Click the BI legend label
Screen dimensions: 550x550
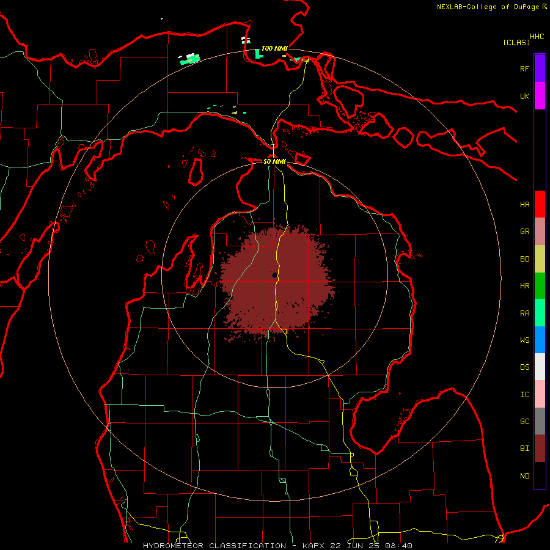click(524, 449)
